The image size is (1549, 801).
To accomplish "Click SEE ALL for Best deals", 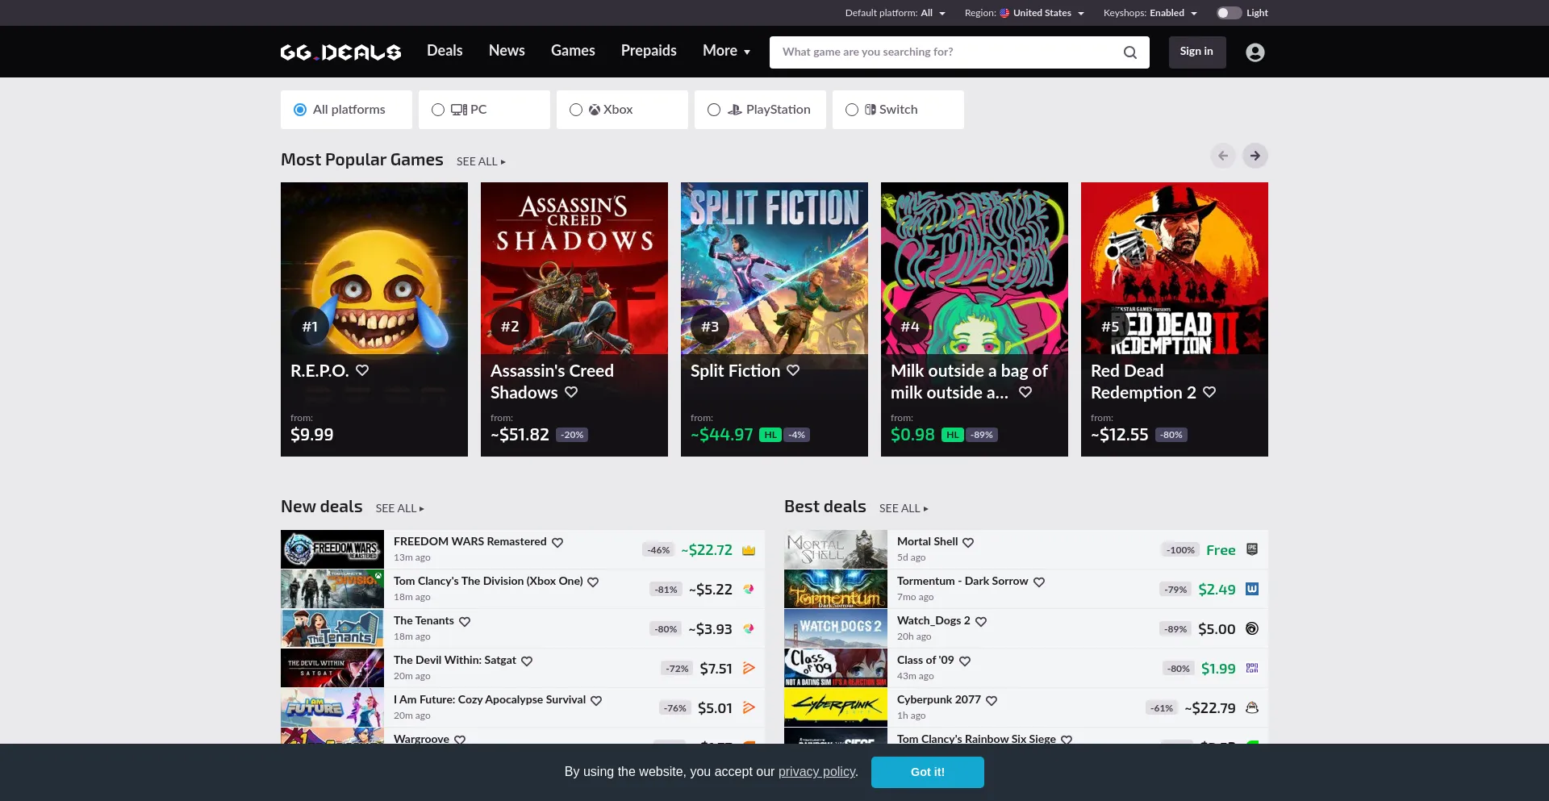I will [x=904, y=508].
